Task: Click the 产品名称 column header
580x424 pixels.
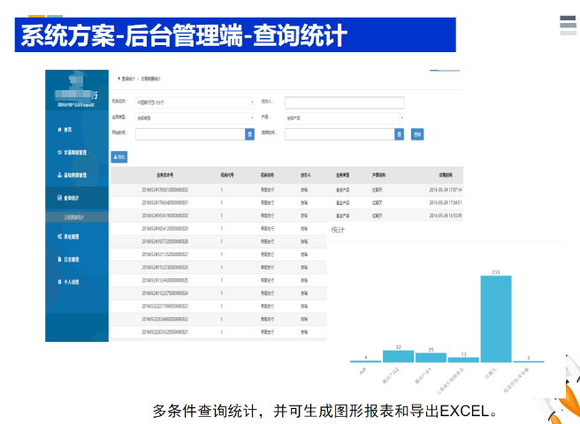Action: pos(378,175)
